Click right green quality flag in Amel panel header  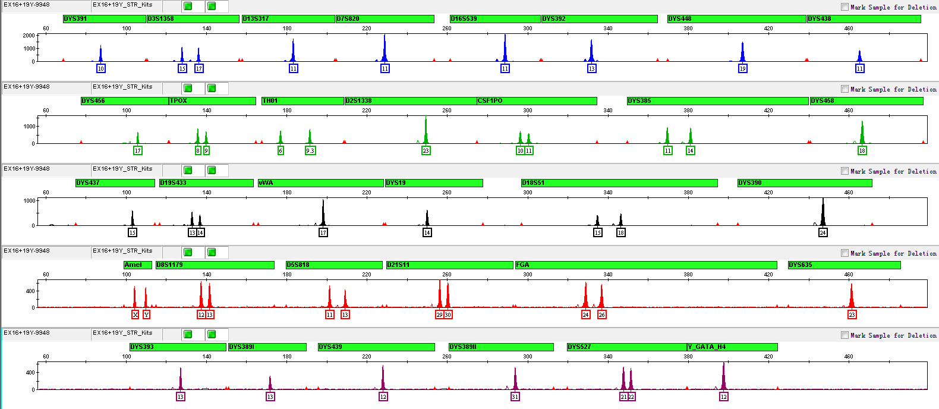click(212, 252)
